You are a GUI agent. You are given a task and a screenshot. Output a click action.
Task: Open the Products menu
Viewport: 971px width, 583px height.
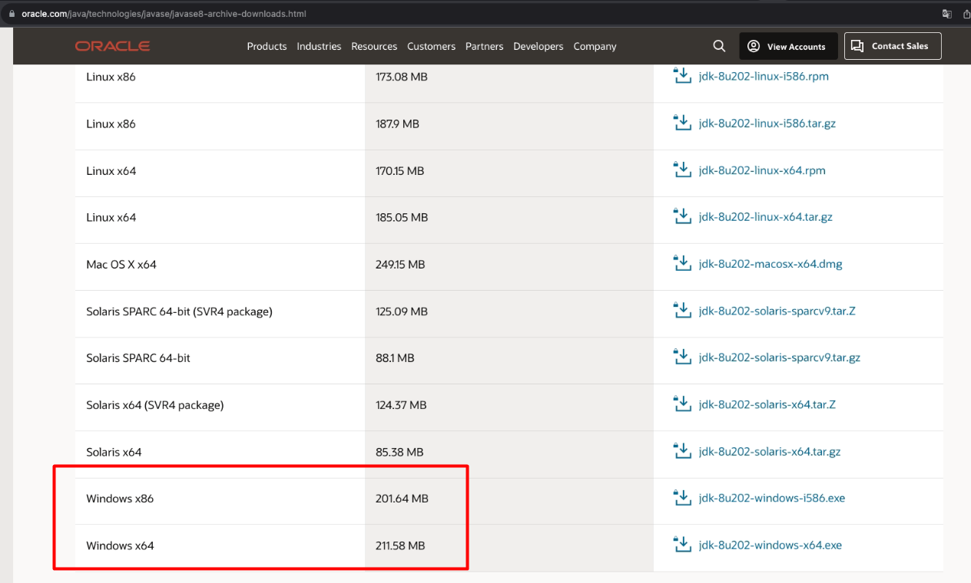pos(267,46)
